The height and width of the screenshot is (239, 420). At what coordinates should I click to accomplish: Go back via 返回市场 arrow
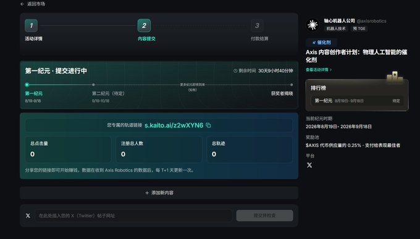tap(22, 4)
